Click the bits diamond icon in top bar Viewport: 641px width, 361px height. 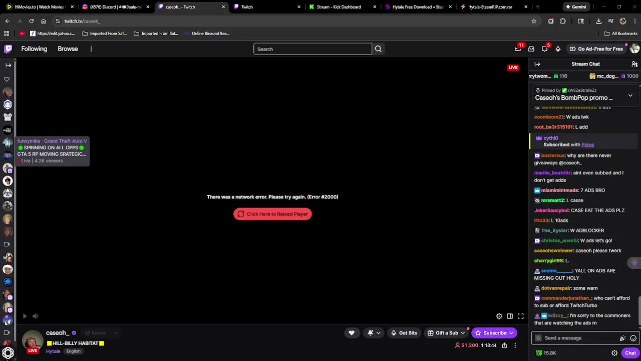[558, 49]
